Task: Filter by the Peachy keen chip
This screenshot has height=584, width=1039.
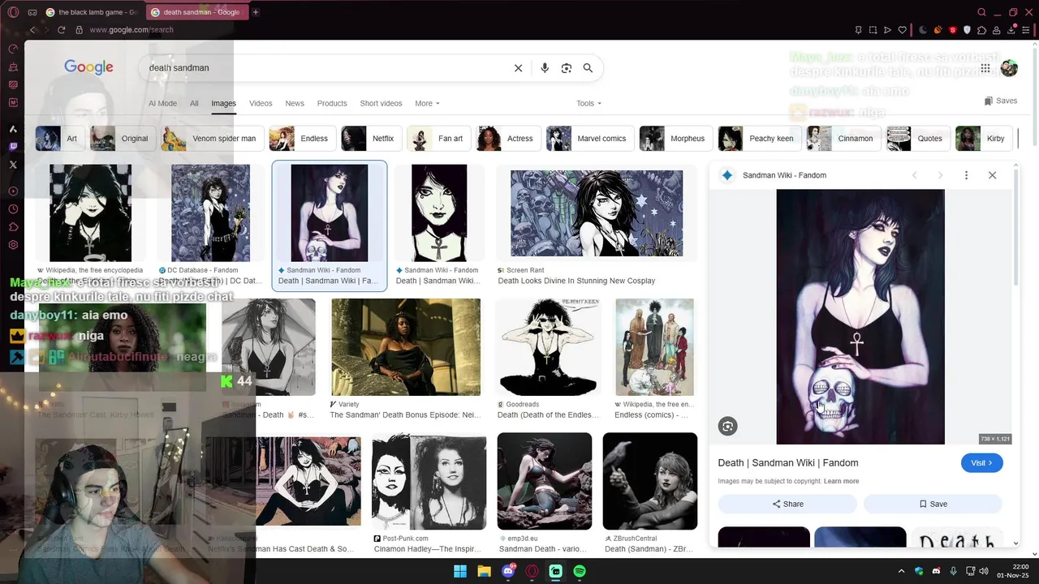Action: [759, 139]
